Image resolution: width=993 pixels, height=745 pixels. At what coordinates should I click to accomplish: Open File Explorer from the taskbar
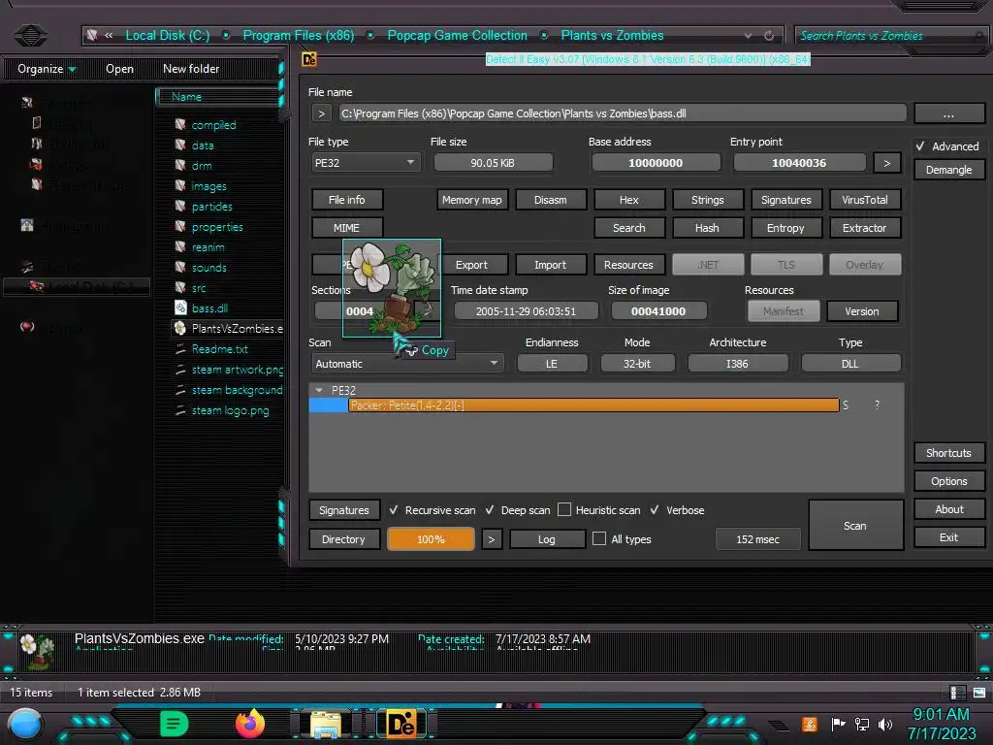tap(326, 724)
